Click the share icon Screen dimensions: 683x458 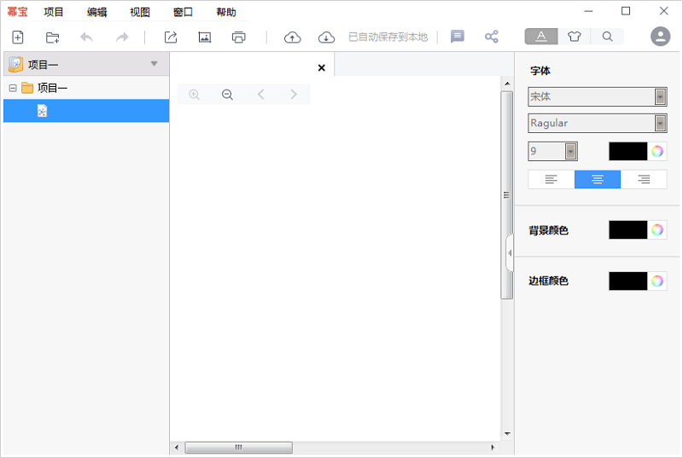492,37
